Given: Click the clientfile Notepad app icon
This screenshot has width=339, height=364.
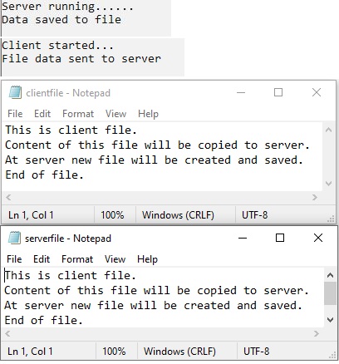Looking at the screenshot, I should (x=15, y=92).
